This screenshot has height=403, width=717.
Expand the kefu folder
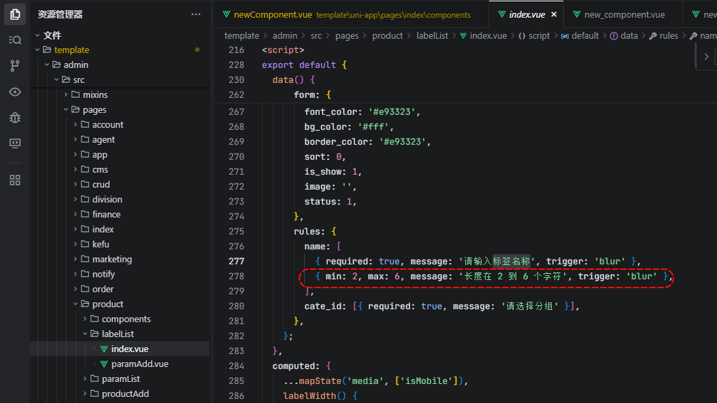click(x=75, y=245)
